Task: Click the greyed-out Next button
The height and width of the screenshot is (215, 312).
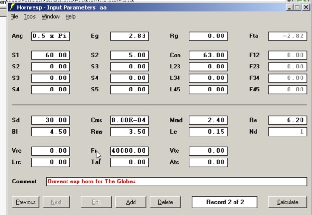Action: 56,202
